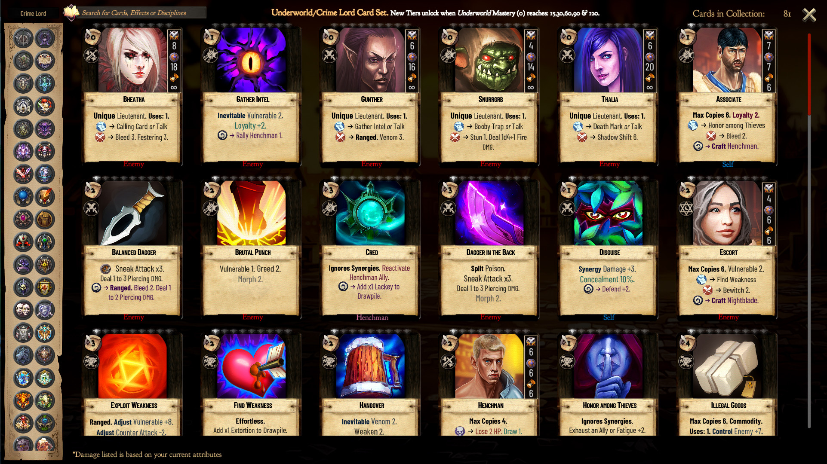The image size is (827, 464).
Task: Select the theater masks discipline icon
Action: click(23, 309)
